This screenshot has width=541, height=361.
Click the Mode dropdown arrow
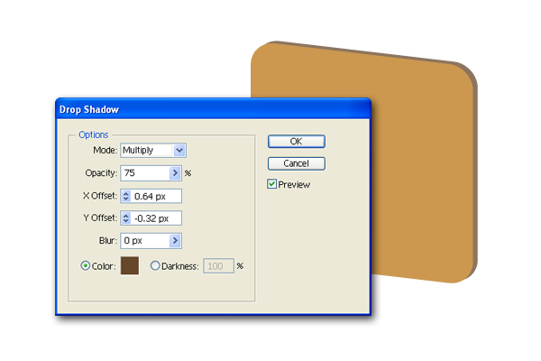[179, 151]
